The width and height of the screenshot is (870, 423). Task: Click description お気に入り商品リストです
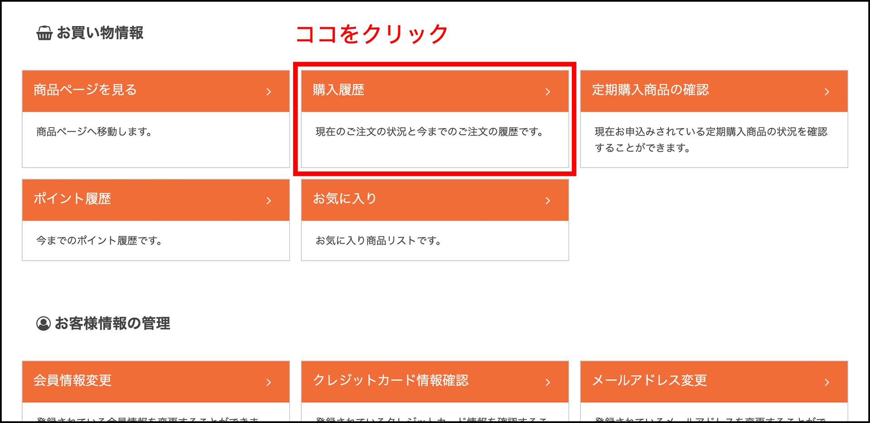coord(378,241)
